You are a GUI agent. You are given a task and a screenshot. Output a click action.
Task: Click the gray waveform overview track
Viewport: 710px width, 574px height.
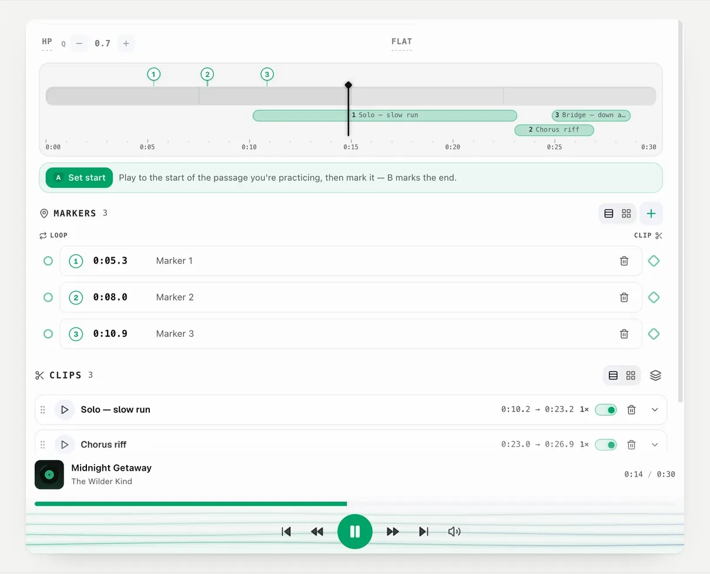351,96
